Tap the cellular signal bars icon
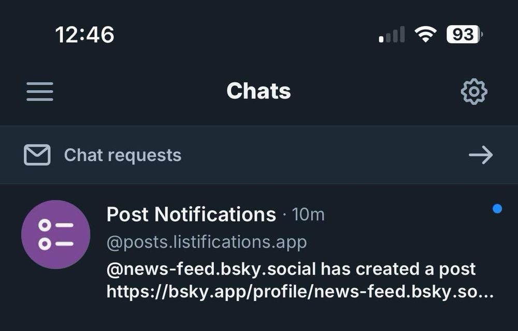Image resolution: width=518 pixels, height=331 pixels. [392, 34]
